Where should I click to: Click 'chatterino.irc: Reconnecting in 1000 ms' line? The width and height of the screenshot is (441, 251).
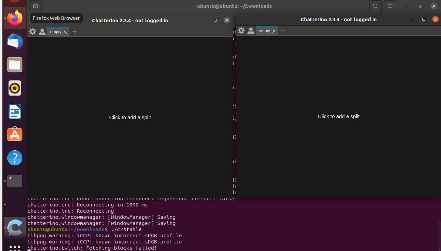(x=88, y=205)
